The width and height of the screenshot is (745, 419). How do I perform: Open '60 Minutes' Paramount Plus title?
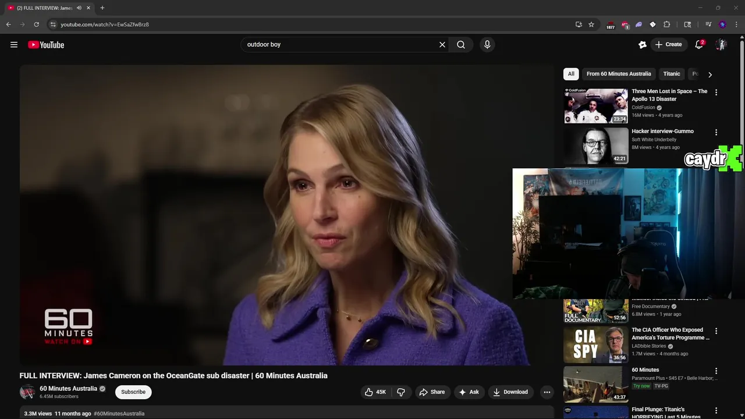click(645, 370)
